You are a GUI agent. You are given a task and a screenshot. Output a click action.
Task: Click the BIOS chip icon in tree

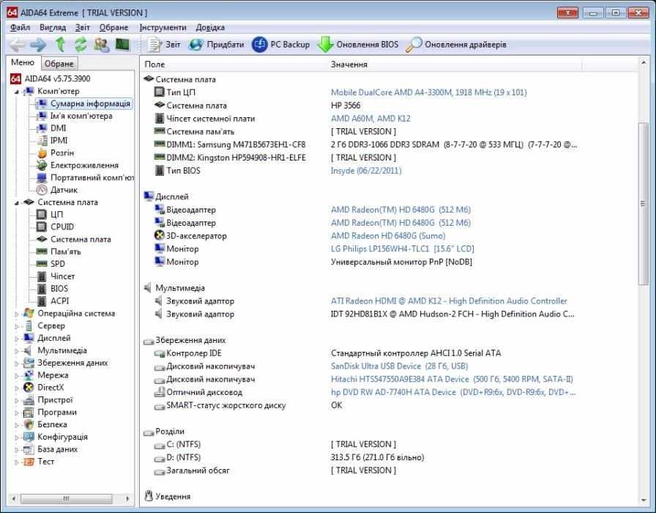[x=42, y=289]
